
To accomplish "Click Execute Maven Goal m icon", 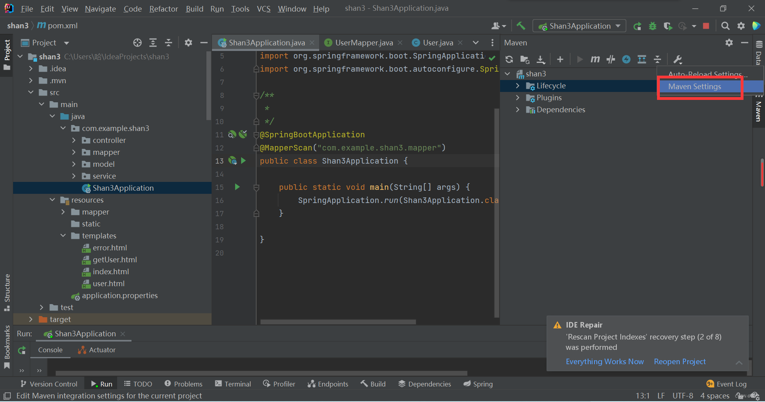I will [x=595, y=59].
